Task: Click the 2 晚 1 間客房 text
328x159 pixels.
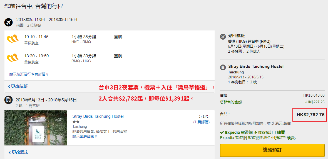Action: tap(28, 106)
